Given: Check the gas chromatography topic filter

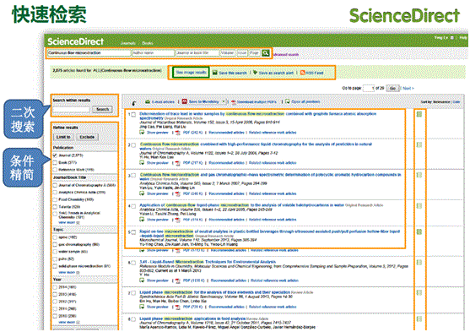Looking at the screenshot, I should click(55, 244).
